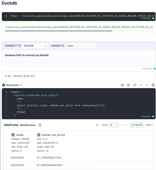Open the Show 10 entries dropdown
The image size is (156, 170).
pyautogui.click(x=113, y=125)
